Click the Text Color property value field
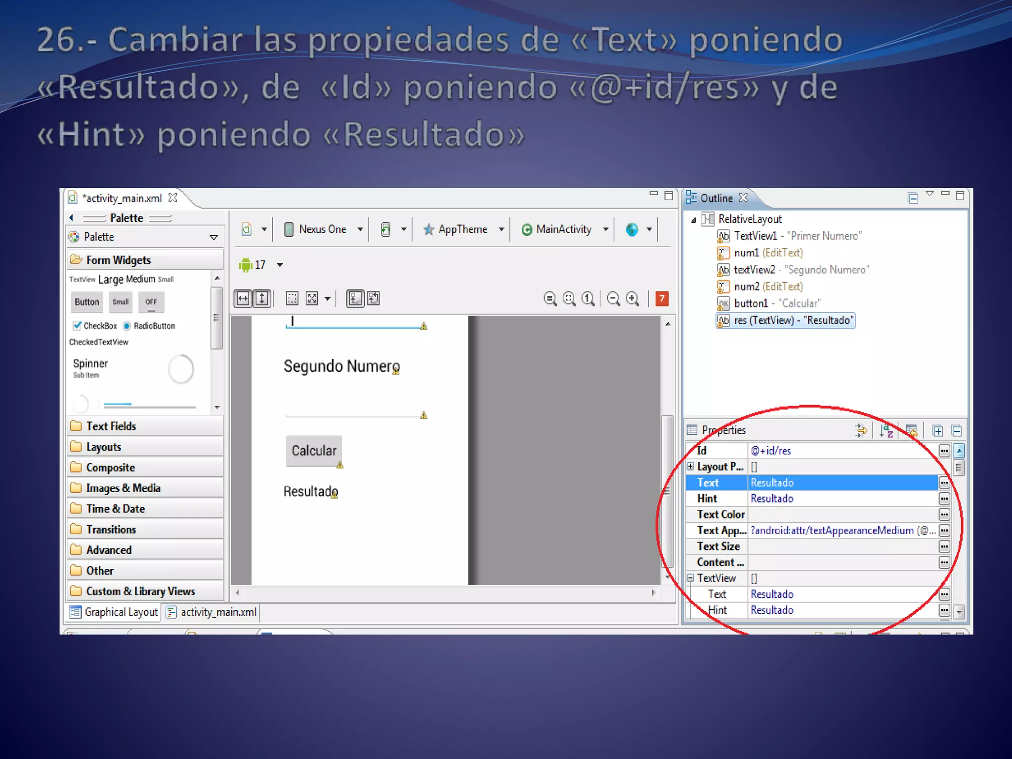Viewport: 1012px width, 759px height. coord(842,514)
